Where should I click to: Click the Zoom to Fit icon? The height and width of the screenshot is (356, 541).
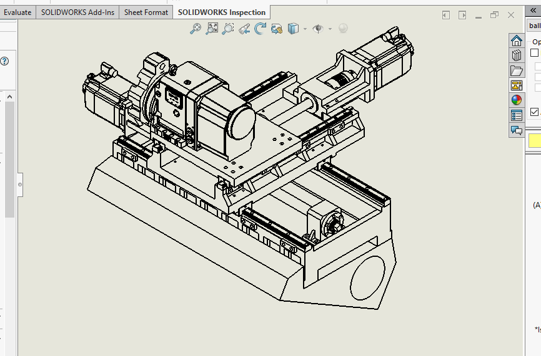[196, 29]
